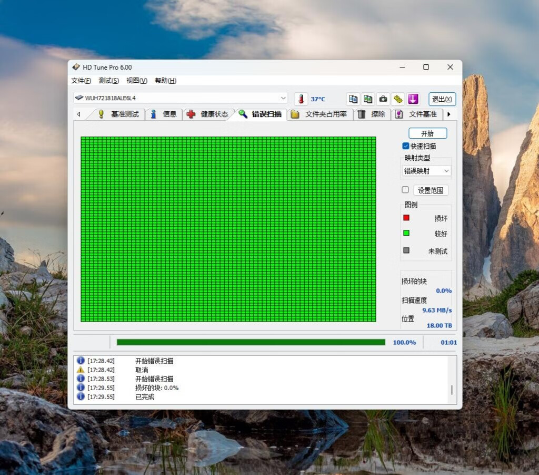Click the purple download arrow icon

point(413,99)
